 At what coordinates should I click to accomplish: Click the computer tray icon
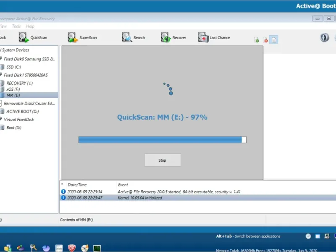327,236
